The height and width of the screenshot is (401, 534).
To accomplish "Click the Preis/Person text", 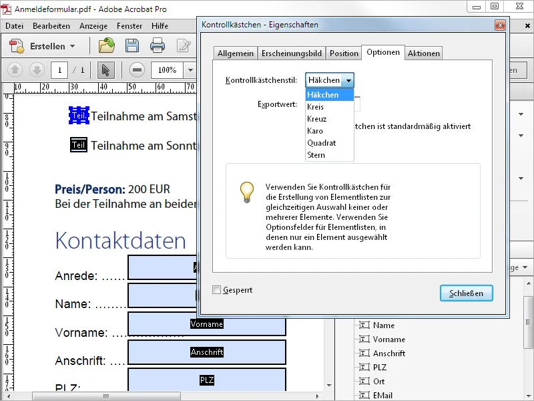I will [x=90, y=189].
